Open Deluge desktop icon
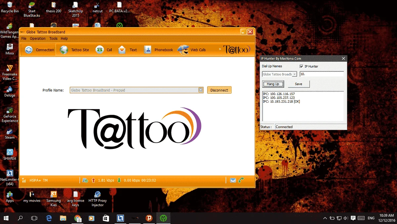Screen dimensions: 397x224 pos(10,91)
